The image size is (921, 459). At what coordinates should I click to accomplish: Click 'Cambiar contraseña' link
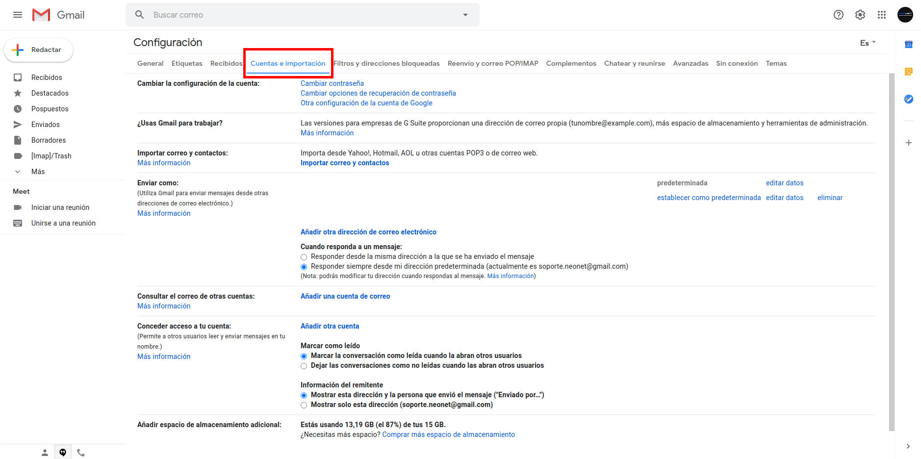(x=332, y=83)
